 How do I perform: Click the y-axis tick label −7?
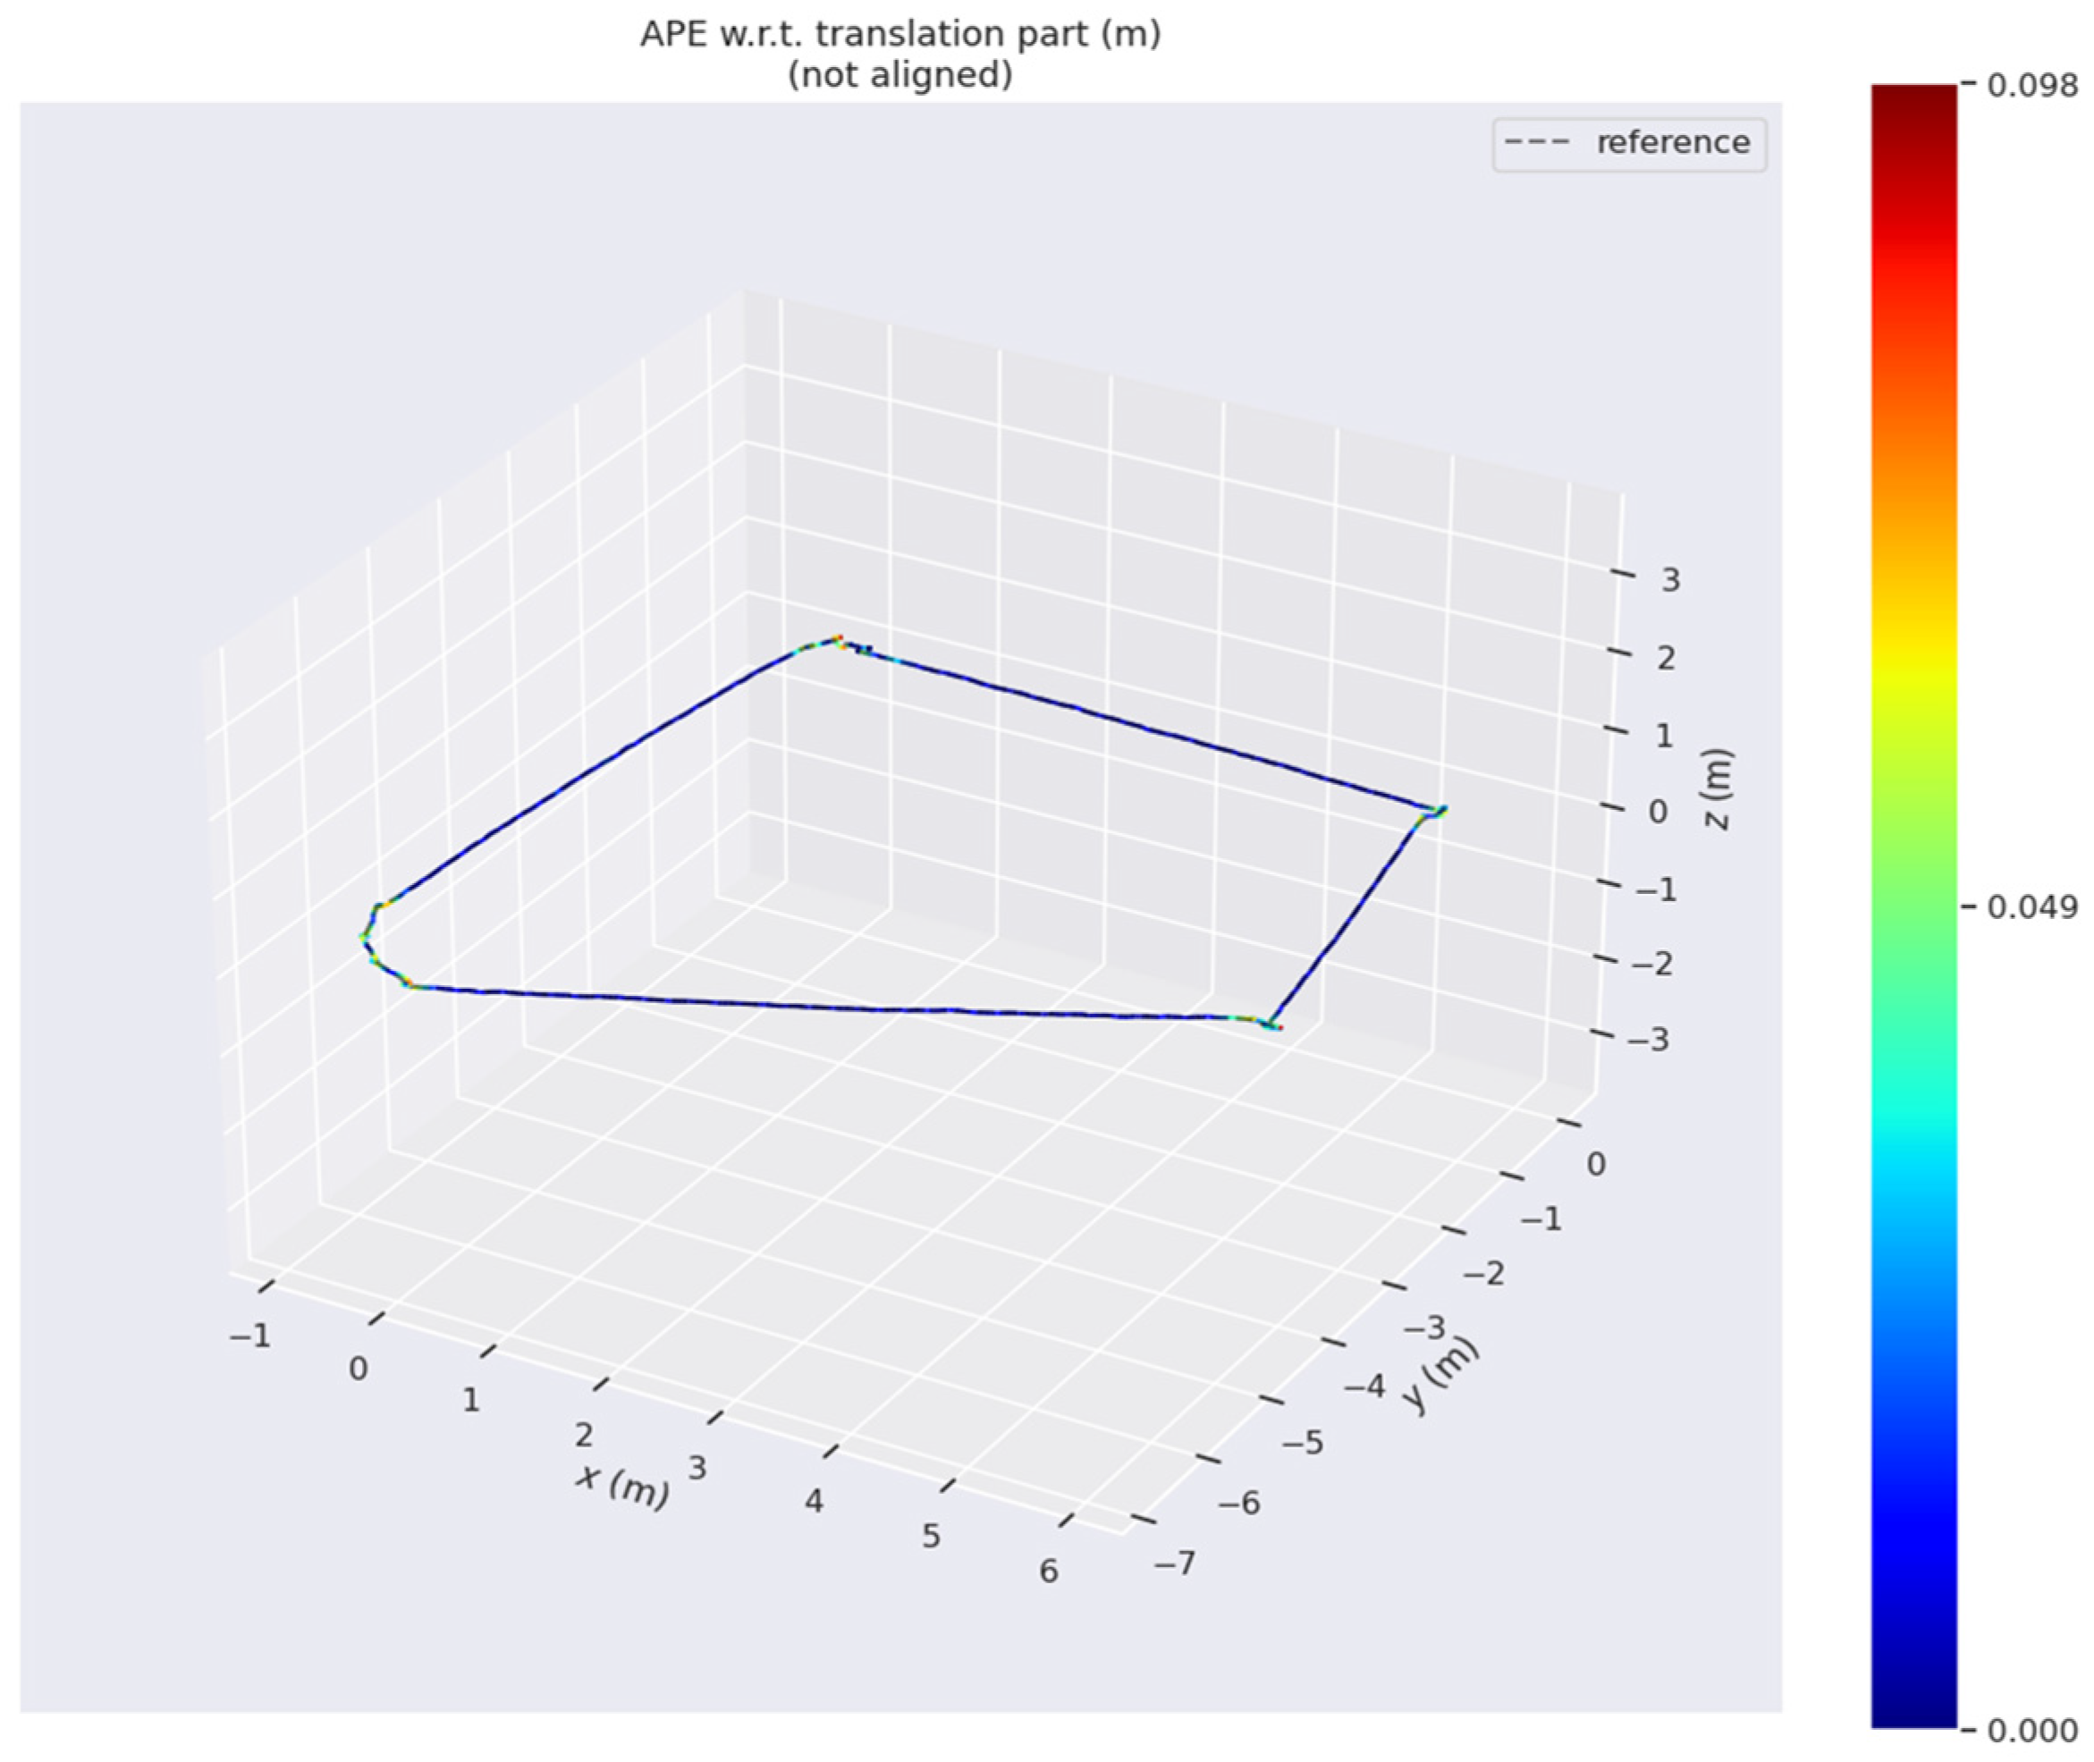pyautogui.click(x=1175, y=1563)
